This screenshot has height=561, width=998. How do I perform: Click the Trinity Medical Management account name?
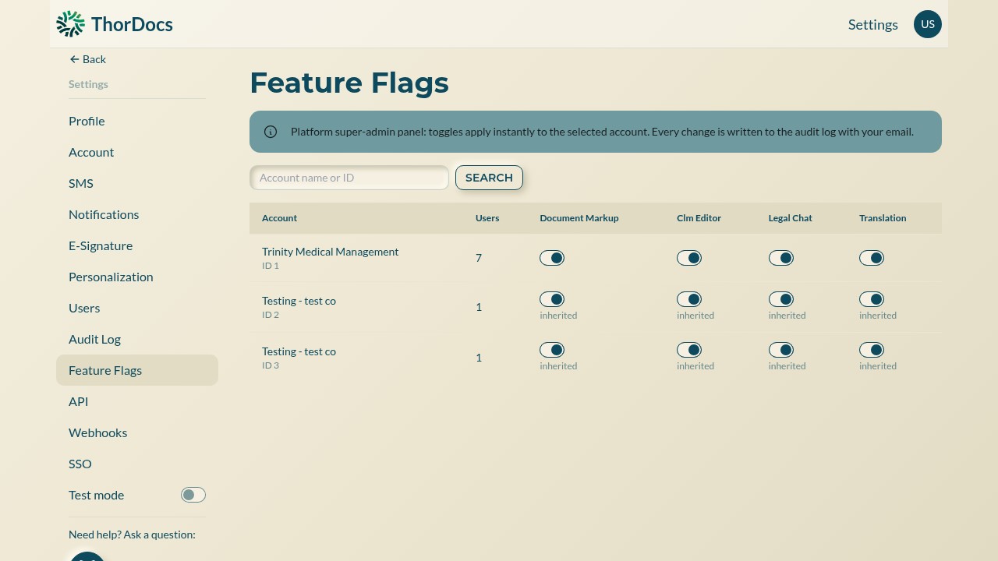[330, 252]
